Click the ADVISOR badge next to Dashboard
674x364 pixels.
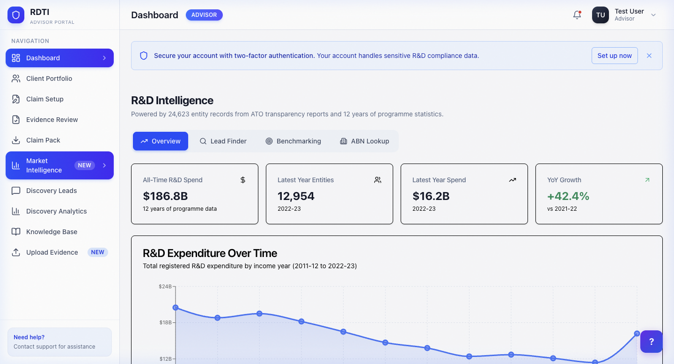click(204, 15)
